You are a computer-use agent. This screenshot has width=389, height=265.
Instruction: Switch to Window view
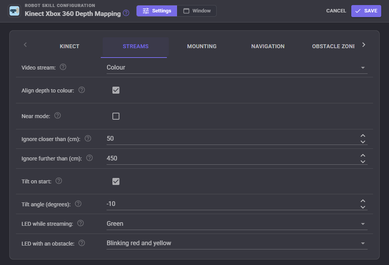[x=197, y=11]
